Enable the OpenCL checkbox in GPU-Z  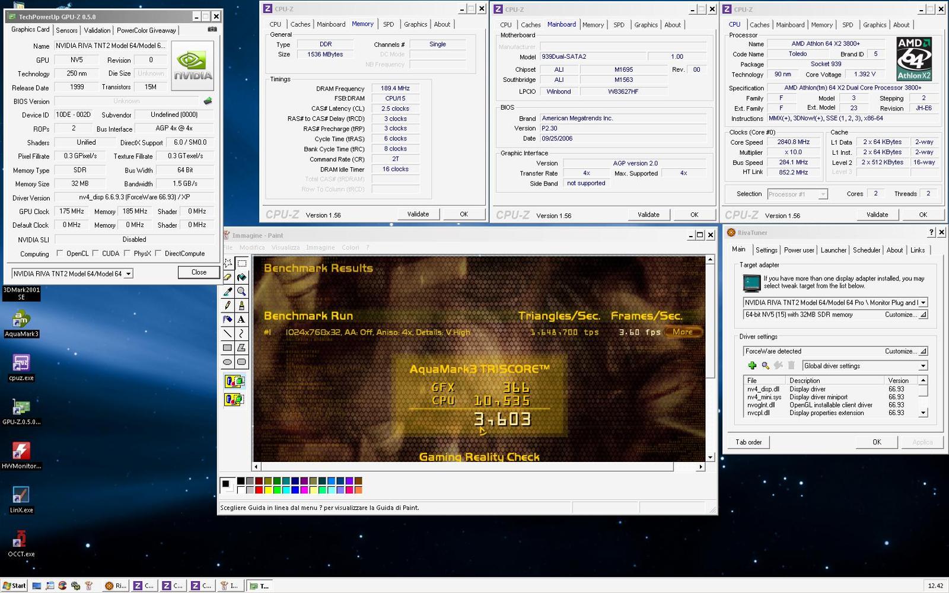point(59,253)
